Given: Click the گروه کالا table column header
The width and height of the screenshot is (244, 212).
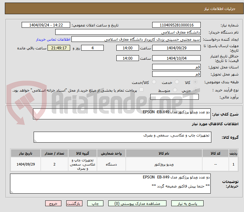Looking at the screenshot, I should pos(82,153).
